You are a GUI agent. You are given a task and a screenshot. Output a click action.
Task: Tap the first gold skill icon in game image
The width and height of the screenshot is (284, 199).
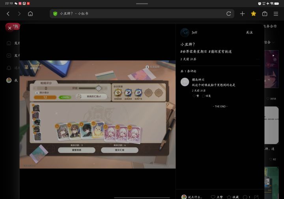coord(118,93)
